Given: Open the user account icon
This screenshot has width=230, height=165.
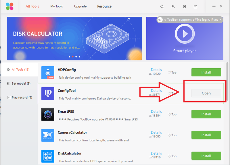Looking at the screenshot, I should 173,6.
